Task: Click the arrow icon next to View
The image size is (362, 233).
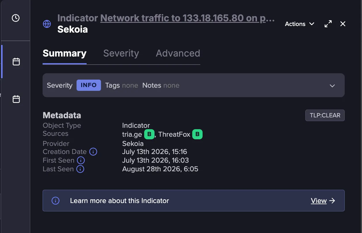Action: pyautogui.click(x=332, y=201)
